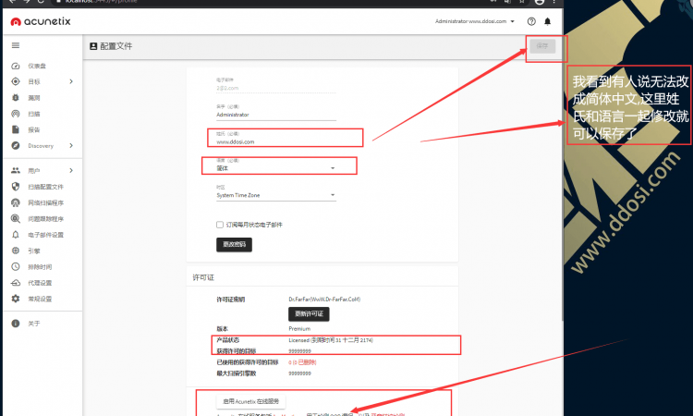Click the Dr.FarFar license key text

point(324,300)
